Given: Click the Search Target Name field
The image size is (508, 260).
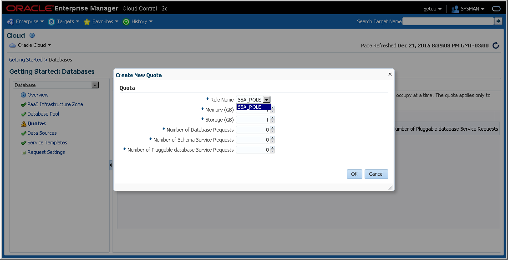Looking at the screenshot, I should click(x=448, y=21).
